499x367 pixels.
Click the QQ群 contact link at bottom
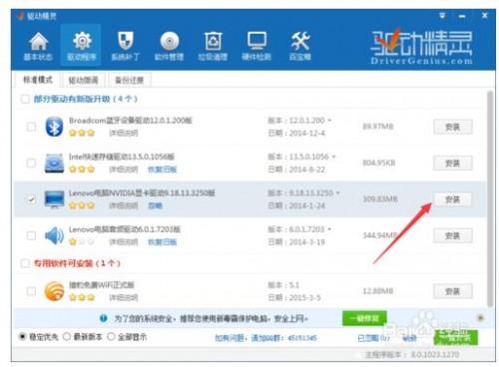point(266,338)
